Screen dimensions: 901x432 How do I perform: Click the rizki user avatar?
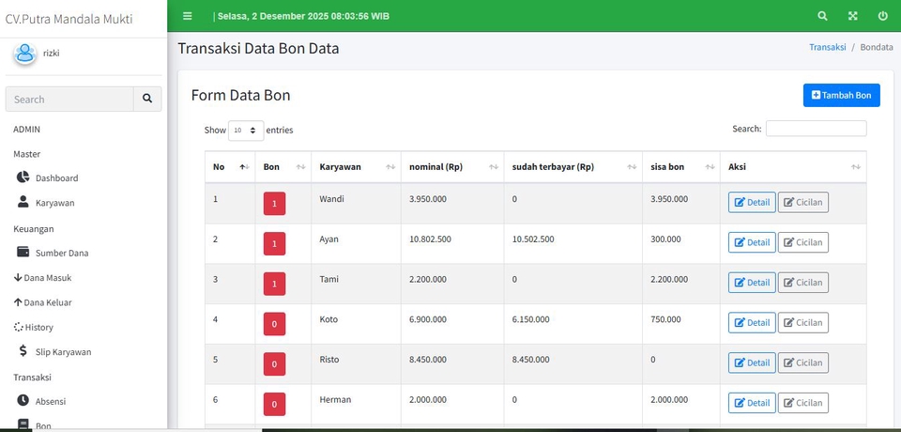click(x=24, y=54)
